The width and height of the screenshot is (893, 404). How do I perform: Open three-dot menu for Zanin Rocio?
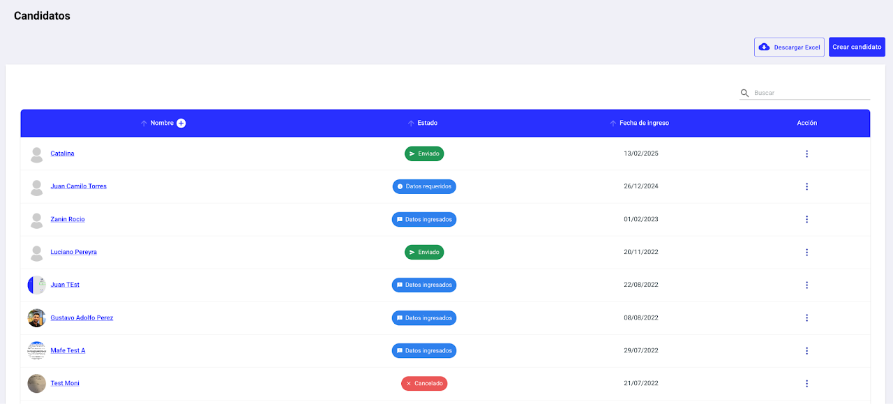coord(806,219)
